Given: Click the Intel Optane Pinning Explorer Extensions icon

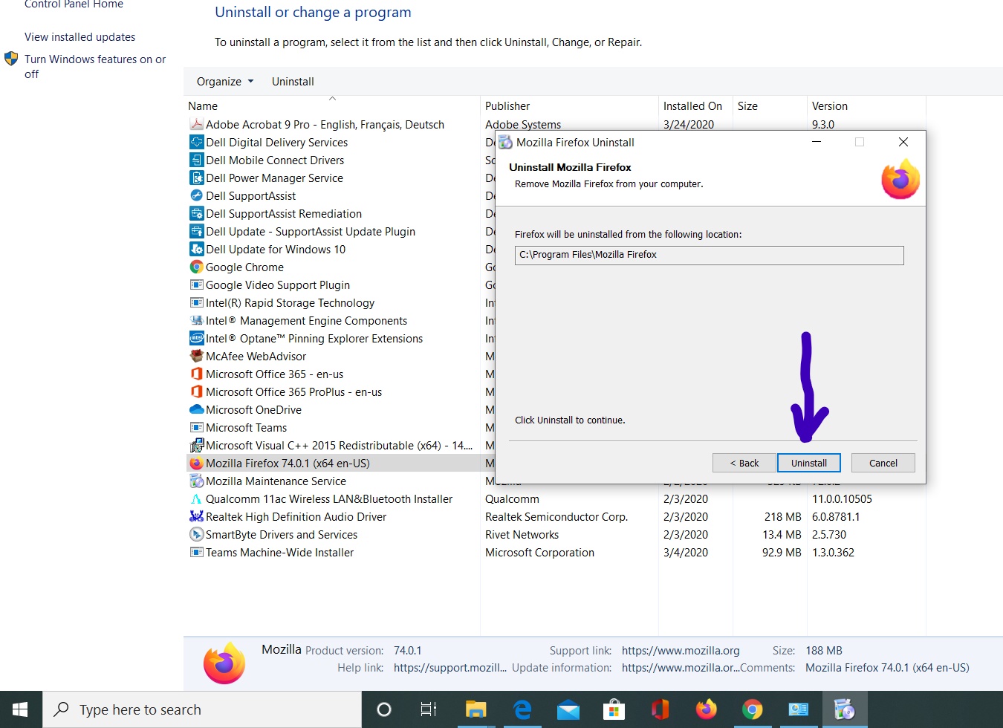Looking at the screenshot, I should click(197, 338).
